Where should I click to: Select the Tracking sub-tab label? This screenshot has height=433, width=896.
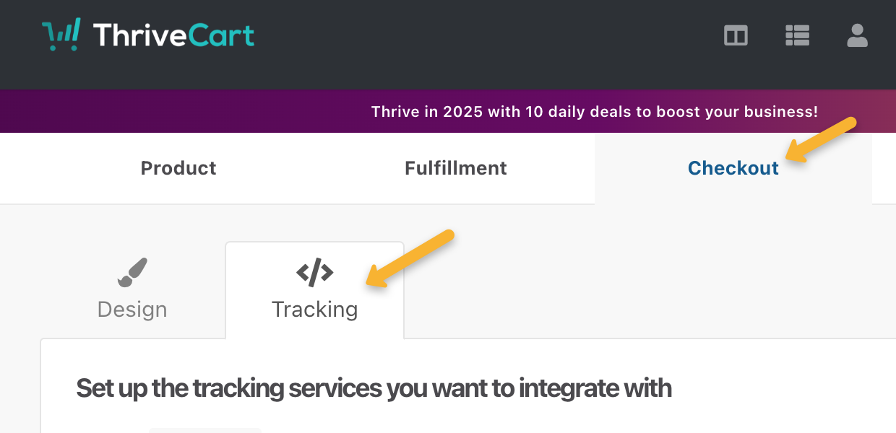tap(314, 310)
